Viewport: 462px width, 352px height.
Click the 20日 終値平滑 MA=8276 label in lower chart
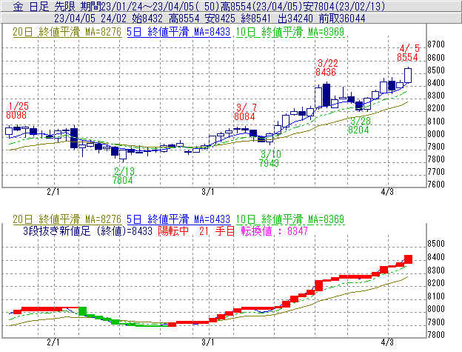67,219
